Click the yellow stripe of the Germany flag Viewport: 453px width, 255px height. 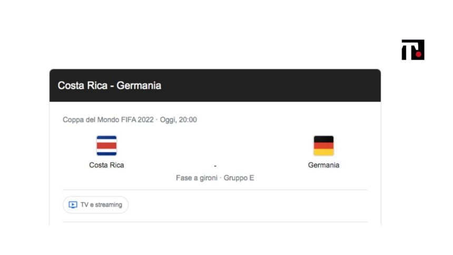tap(323, 152)
